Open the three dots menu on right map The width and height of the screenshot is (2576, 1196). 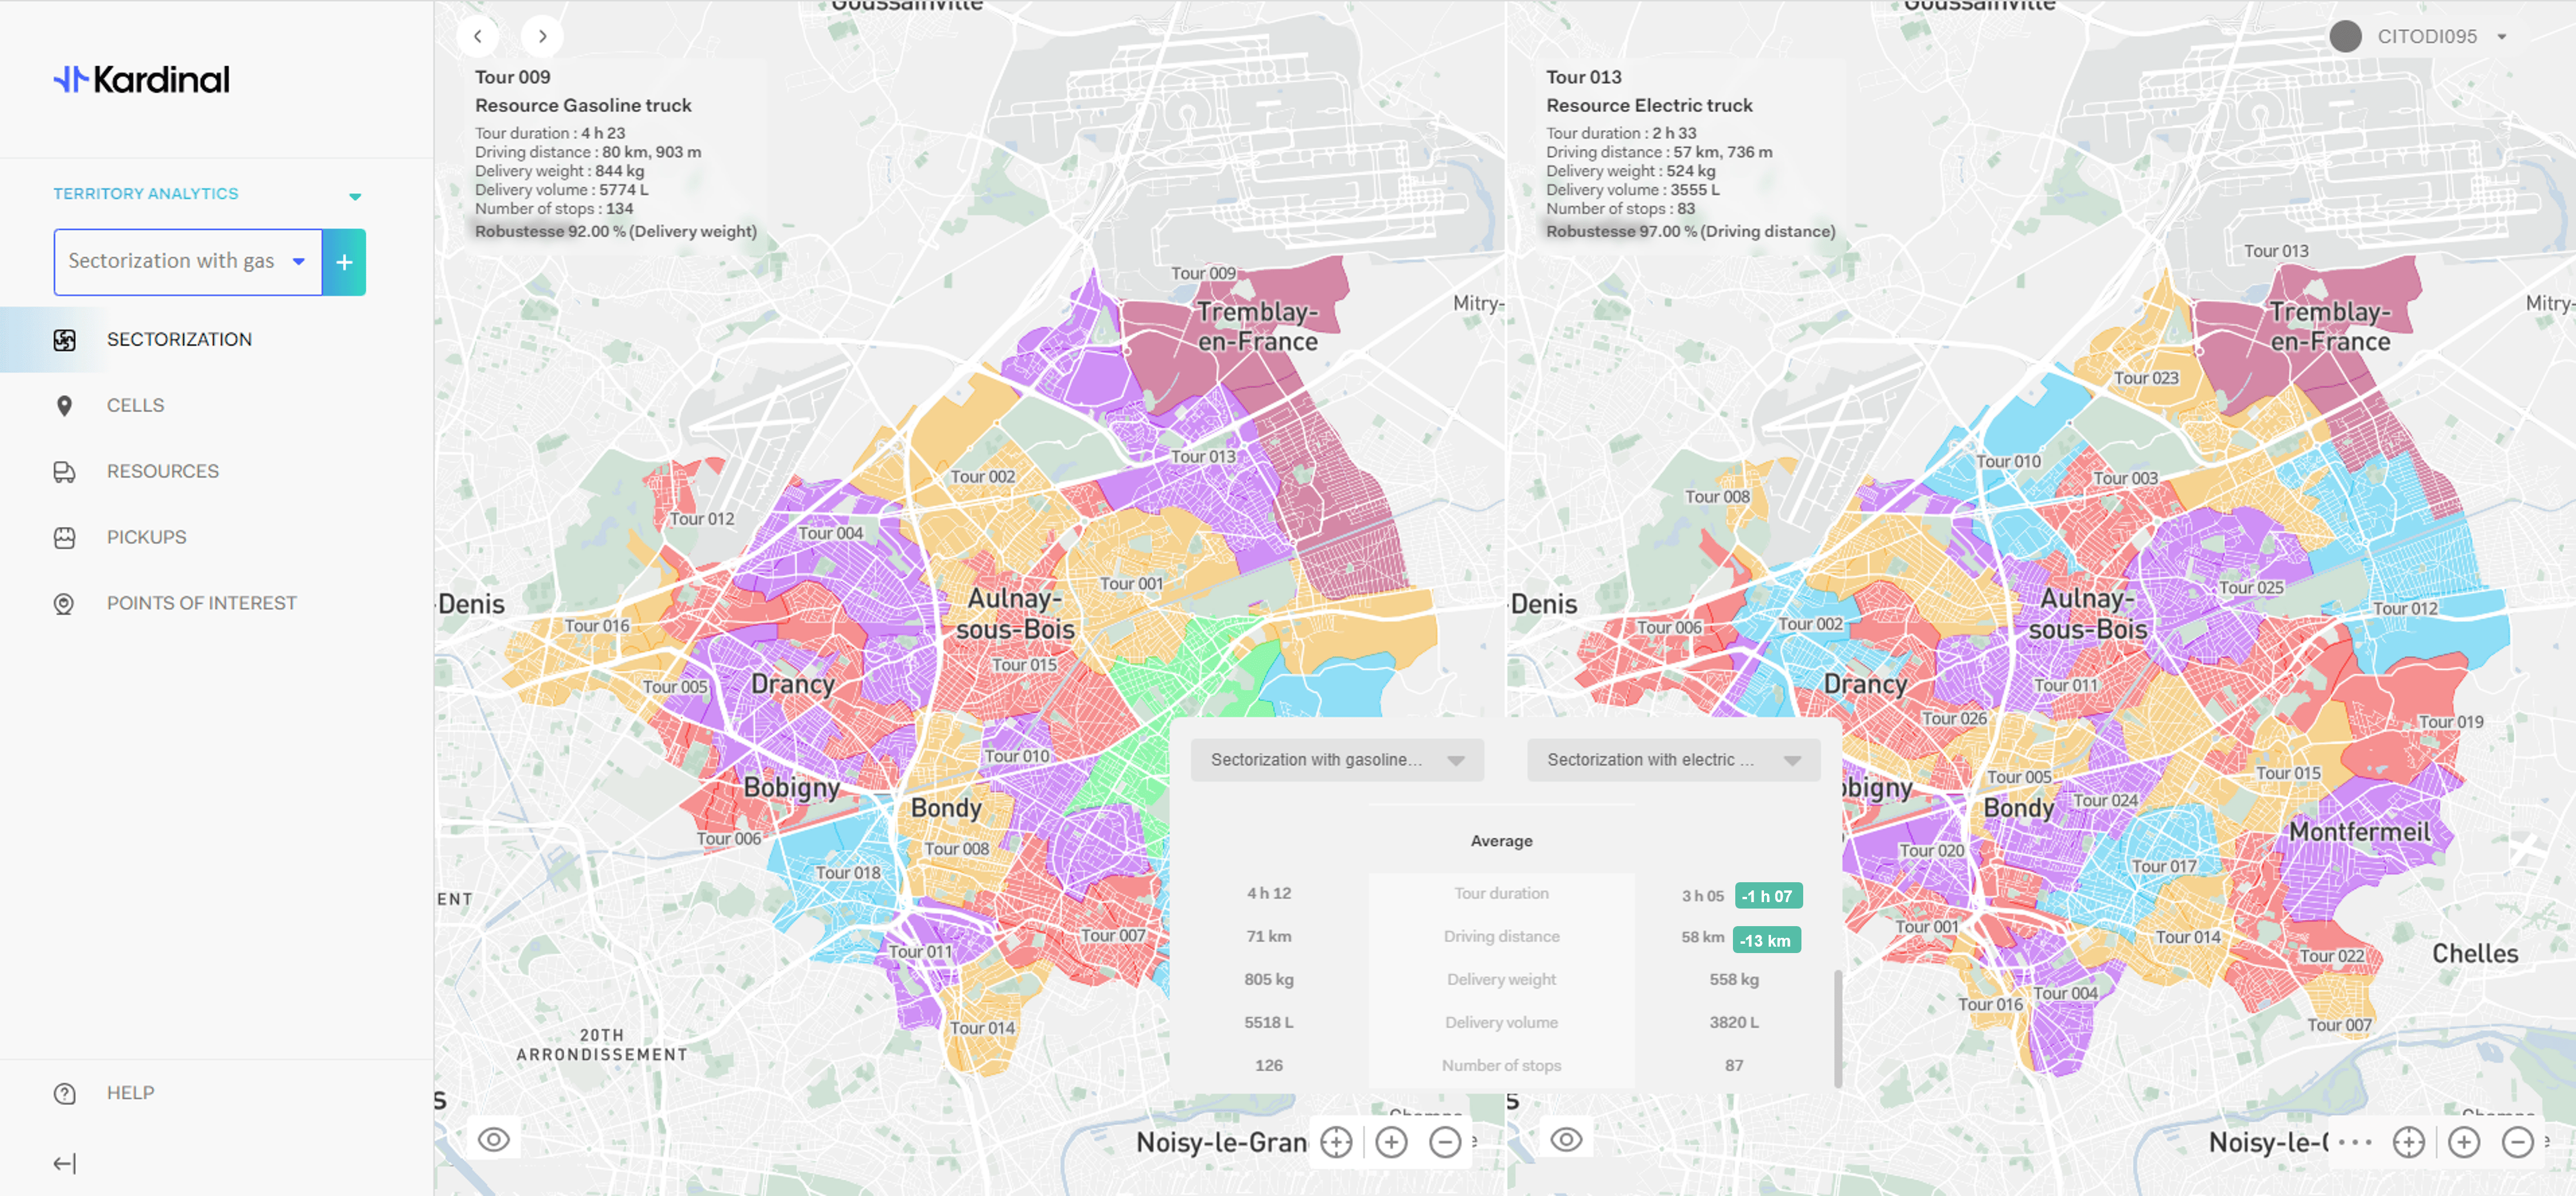[2354, 1141]
